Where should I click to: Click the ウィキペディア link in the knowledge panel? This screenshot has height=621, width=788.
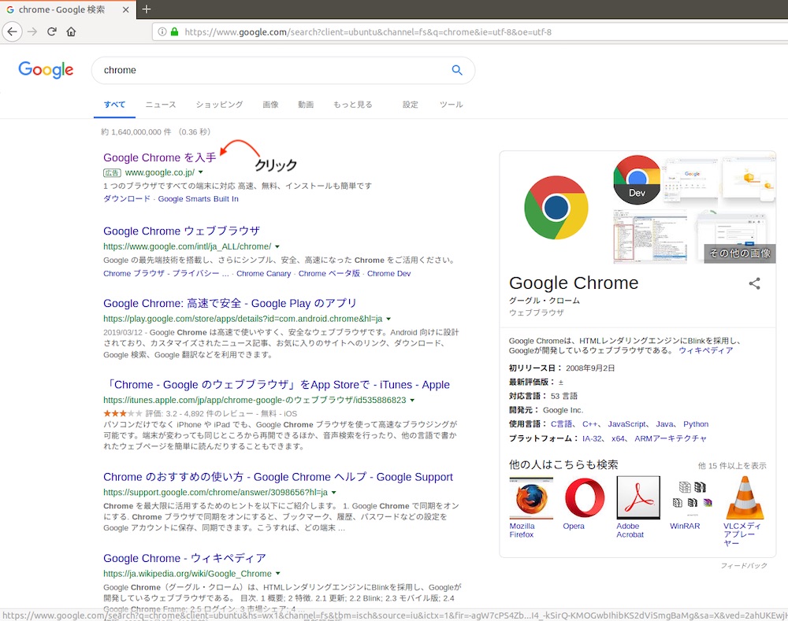tap(705, 350)
